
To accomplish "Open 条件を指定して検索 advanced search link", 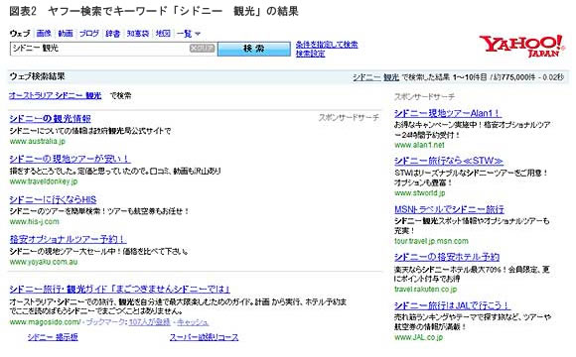I will point(327,45).
